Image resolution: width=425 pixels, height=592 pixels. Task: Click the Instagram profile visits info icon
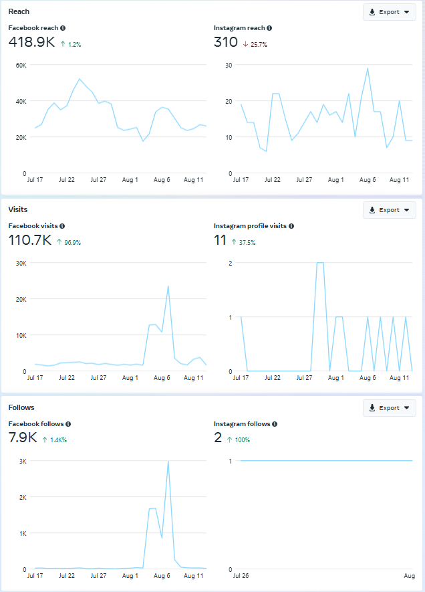291,226
